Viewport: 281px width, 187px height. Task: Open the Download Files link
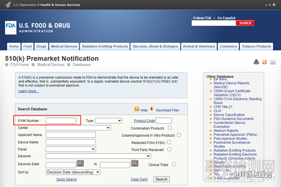coord(167,110)
